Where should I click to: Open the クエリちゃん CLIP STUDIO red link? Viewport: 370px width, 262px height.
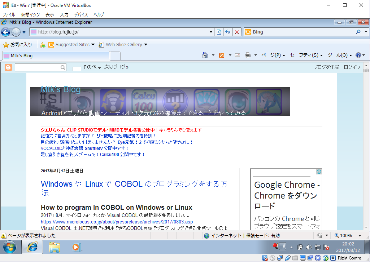click(121, 130)
